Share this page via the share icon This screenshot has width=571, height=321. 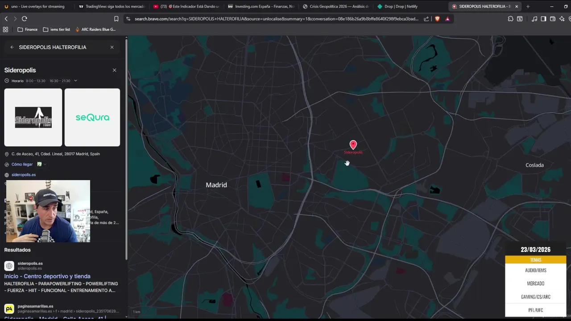click(x=426, y=19)
